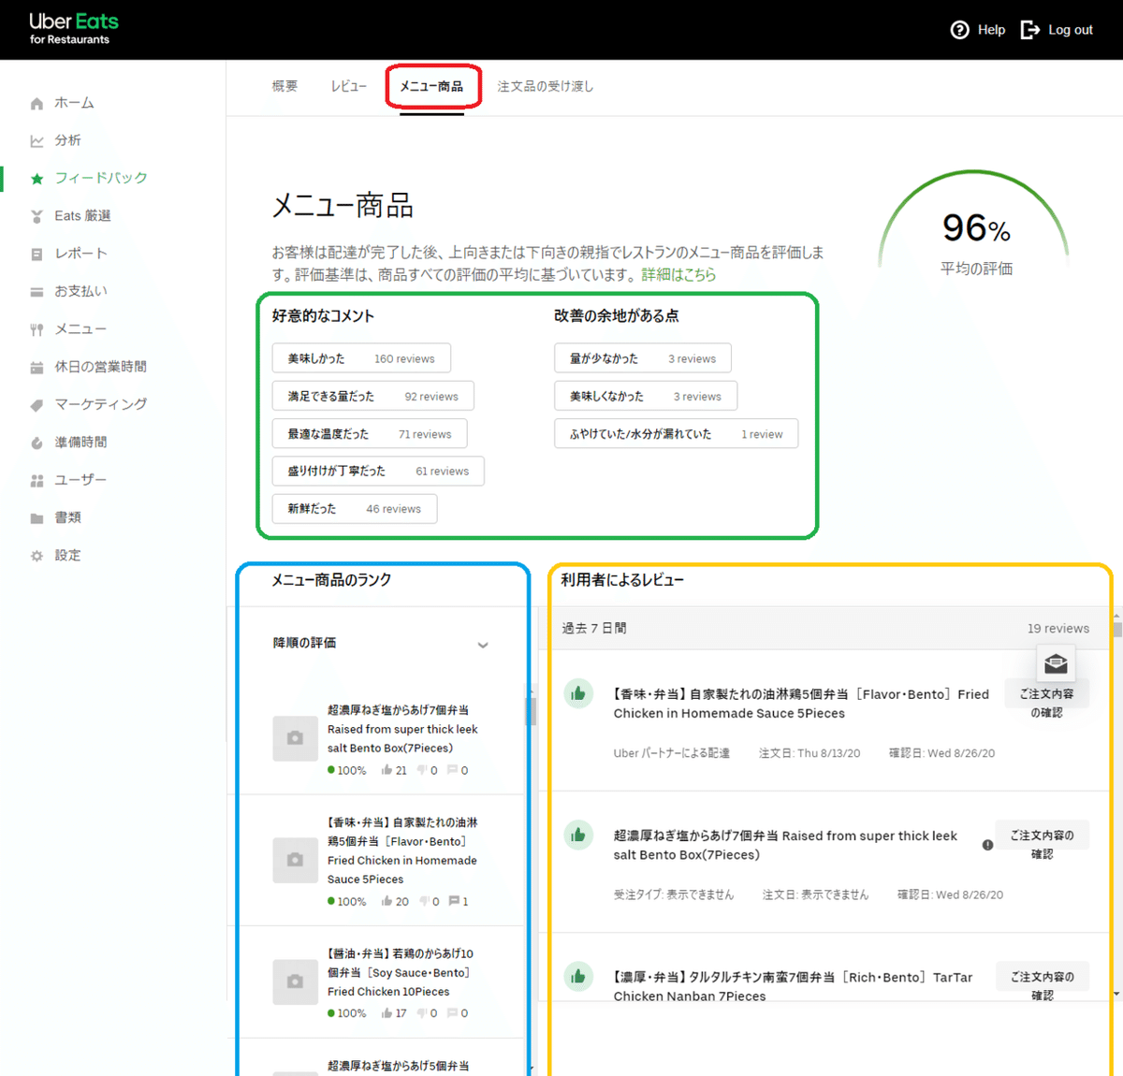
Task: Click the Eats 厳選 medal icon
Action: pos(36,216)
